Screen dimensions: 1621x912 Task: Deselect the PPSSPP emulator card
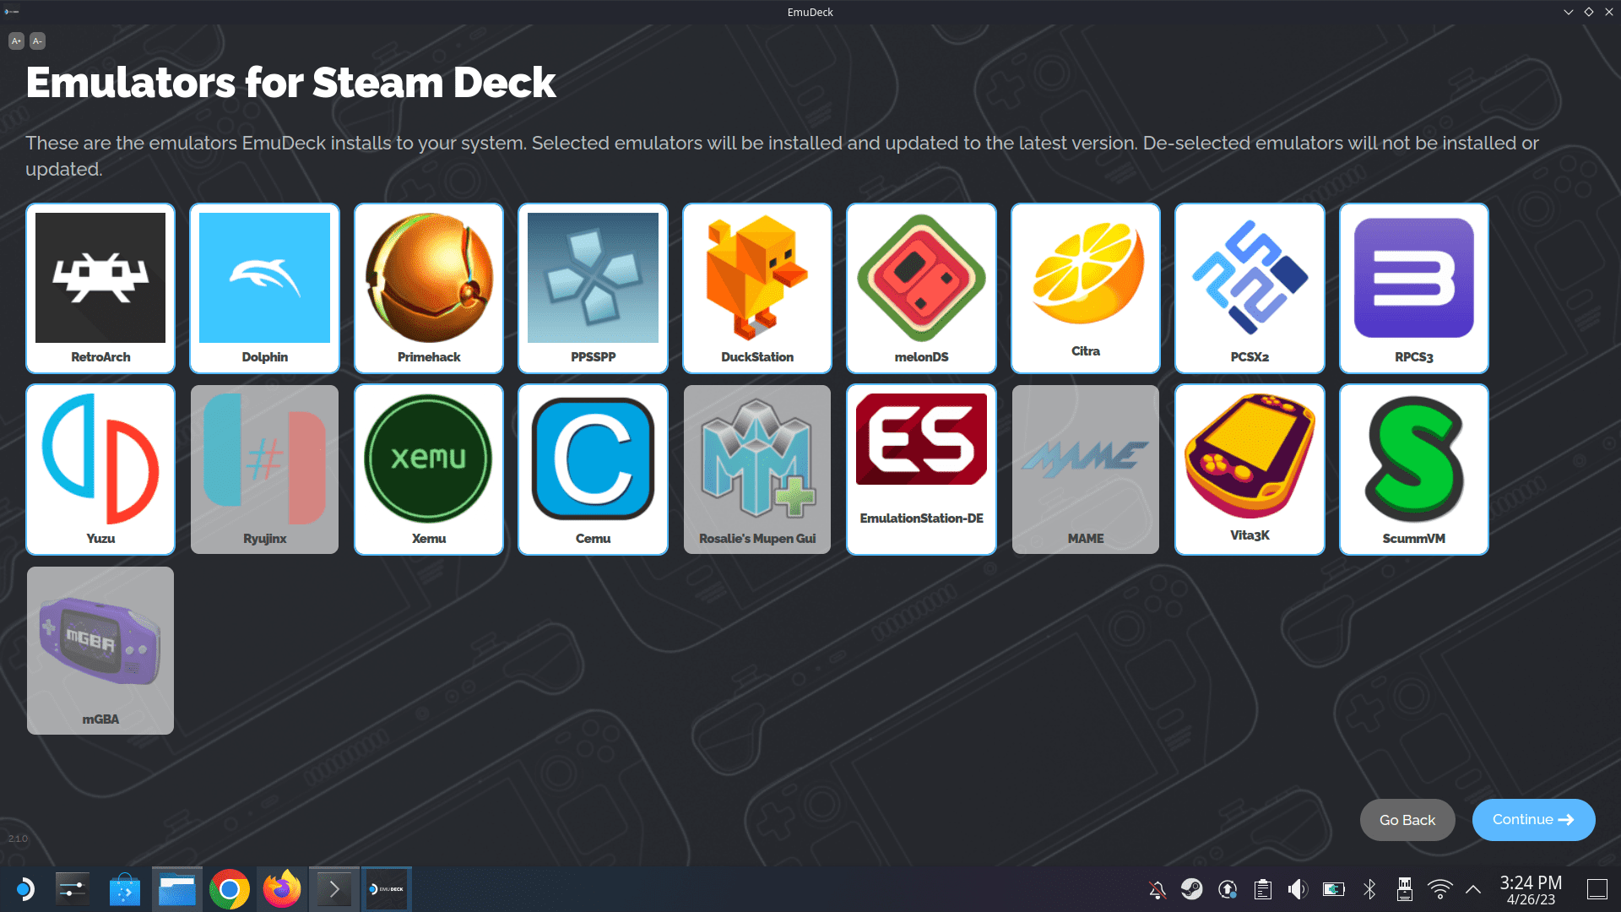pos(593,288)
